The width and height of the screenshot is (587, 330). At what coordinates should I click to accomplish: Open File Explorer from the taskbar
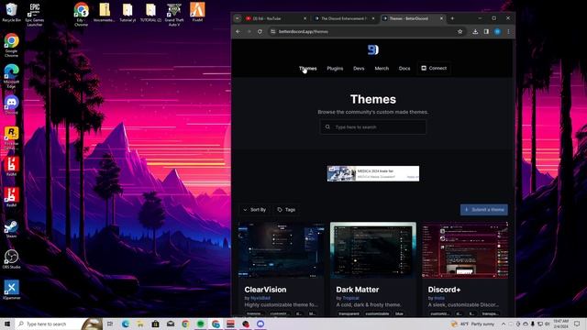[140, 324]
